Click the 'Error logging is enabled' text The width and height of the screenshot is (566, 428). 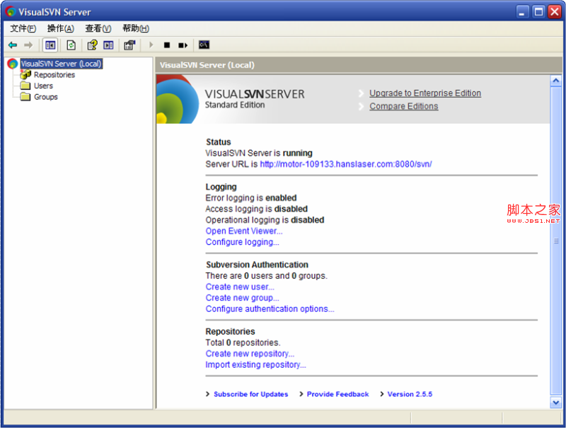pyautogui.click(x=251, y=198)
